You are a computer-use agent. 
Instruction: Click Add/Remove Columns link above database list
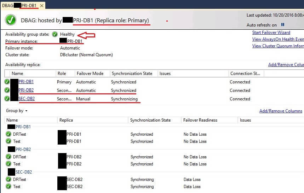[281, 111]
